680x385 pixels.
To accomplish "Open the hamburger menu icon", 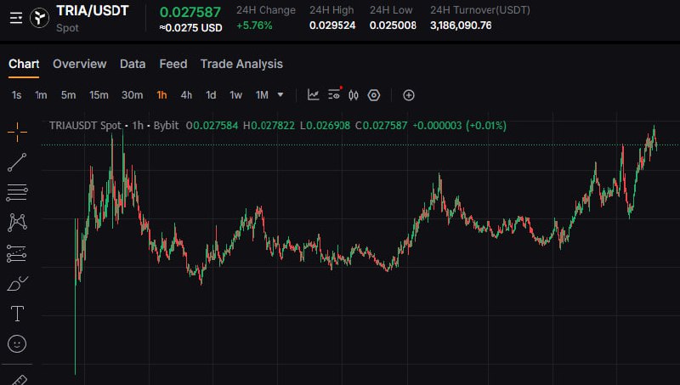I will pyautogui.click(x=16, y=18).
